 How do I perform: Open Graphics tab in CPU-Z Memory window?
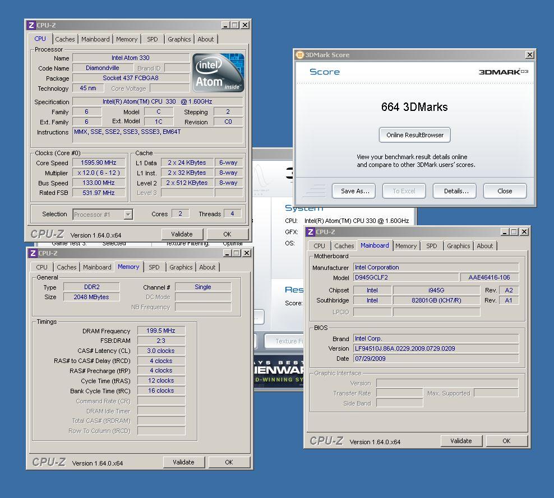[x=181, y=267]
